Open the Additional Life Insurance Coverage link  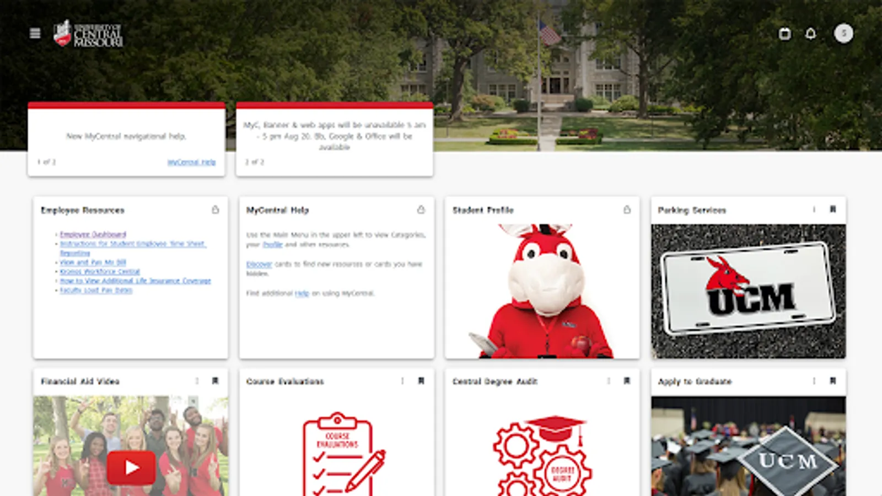(135, 281)
